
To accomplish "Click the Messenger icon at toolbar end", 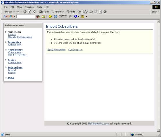I will point(105,12).
